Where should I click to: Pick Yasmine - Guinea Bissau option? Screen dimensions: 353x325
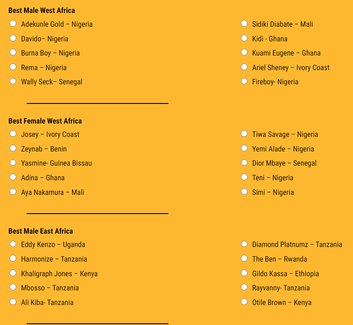click(x=13, y=163)
